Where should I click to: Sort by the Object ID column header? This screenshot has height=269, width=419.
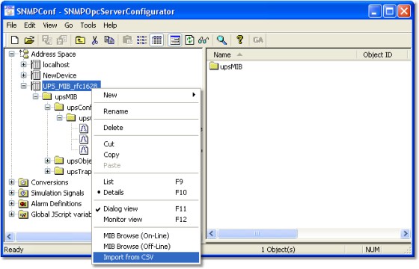382,55
